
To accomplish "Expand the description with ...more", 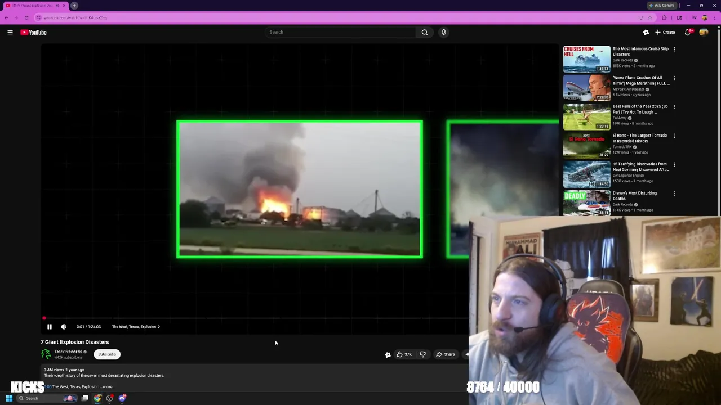I will coord(106,387).
